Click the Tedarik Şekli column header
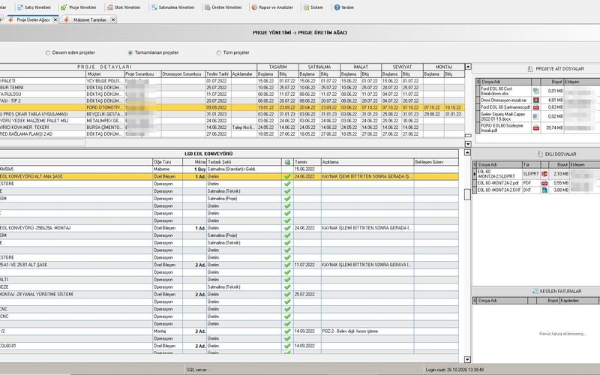 [244, 162]
